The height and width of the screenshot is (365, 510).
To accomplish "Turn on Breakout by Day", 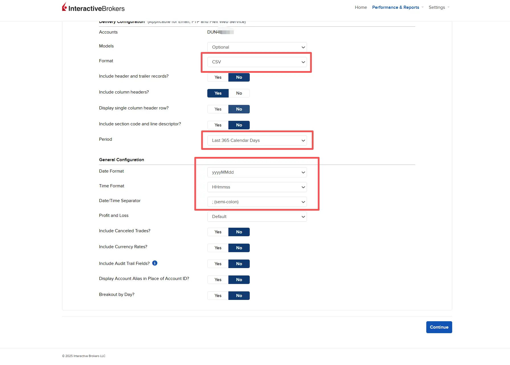I will click(218, 296).
